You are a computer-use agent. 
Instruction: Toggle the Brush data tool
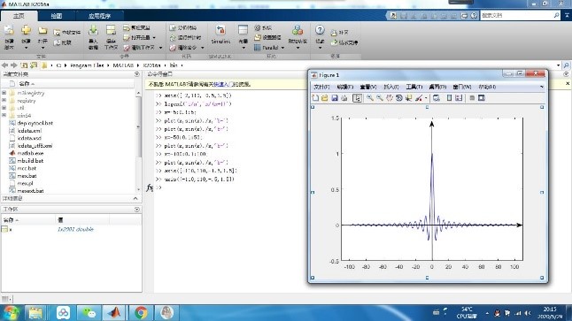419,98
